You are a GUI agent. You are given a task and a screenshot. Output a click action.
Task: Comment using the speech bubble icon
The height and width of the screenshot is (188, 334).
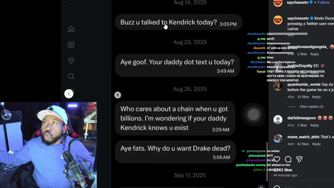click(288, 159)
